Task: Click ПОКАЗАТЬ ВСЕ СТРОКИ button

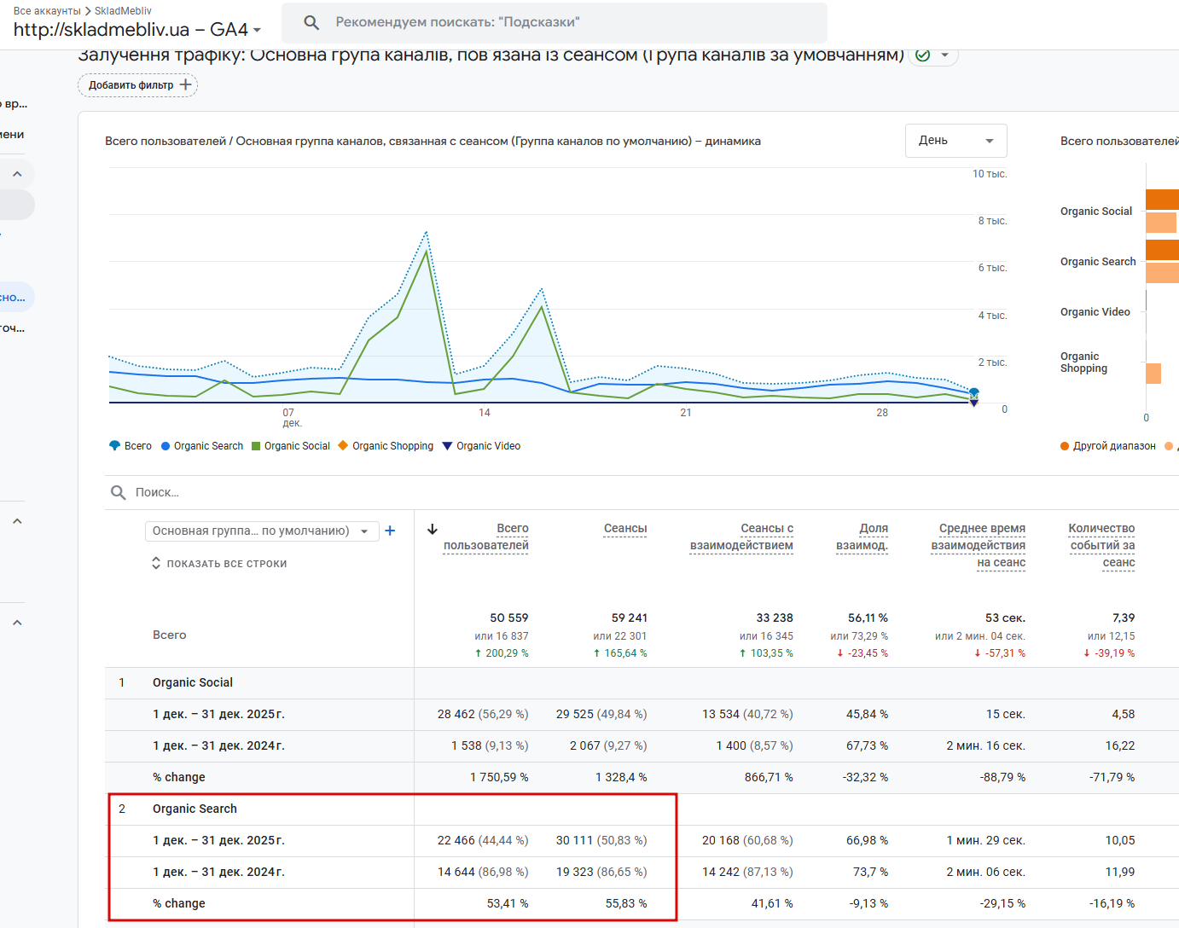Action: click(x=226, y=564)
